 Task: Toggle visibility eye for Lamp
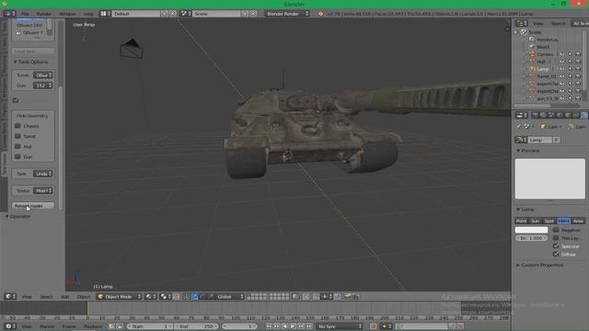[562, 70]
